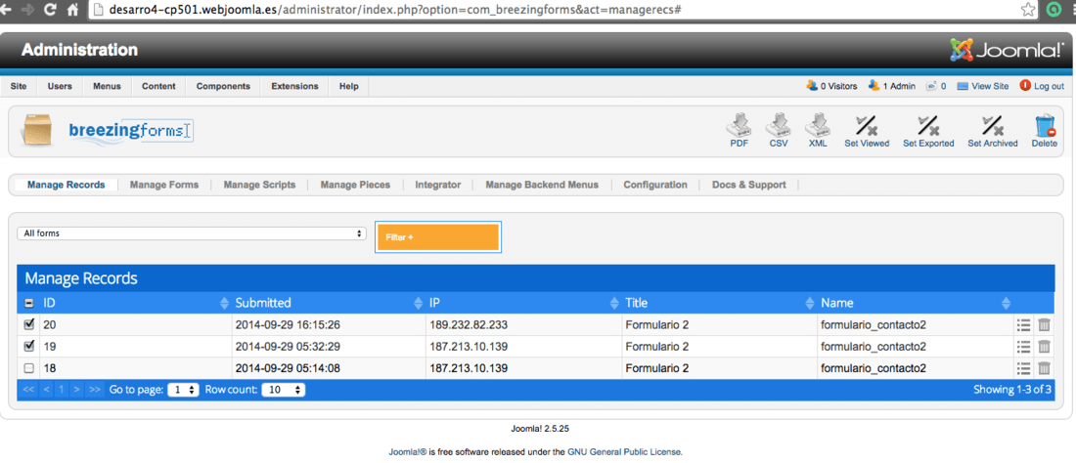Check record 18 checkbox
The image size is (1076, 463).
28,368
